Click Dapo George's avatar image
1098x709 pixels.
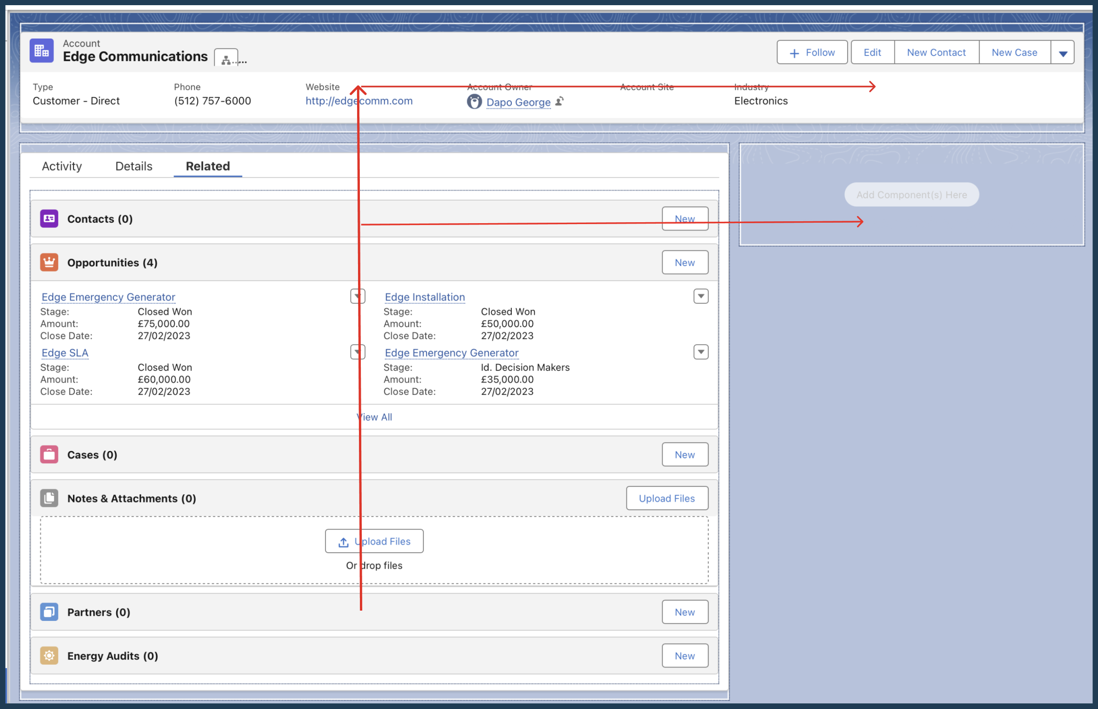pyautogui.click(x=474, y=101)
